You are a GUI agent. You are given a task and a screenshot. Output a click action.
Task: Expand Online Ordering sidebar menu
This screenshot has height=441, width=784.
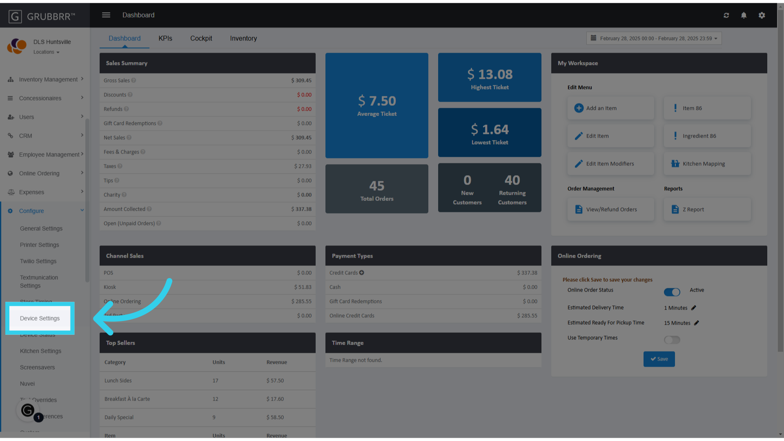click(45, 174)
